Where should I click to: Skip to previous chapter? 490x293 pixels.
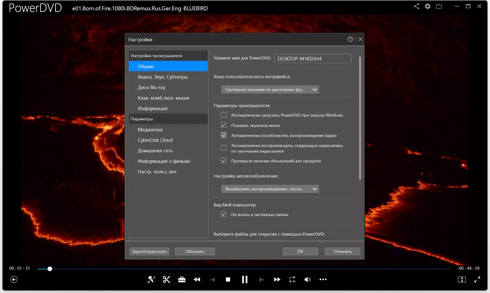[212, 279]
